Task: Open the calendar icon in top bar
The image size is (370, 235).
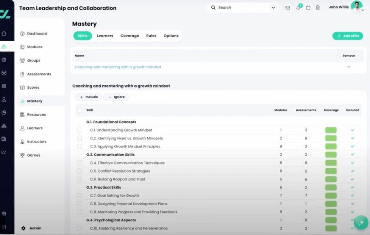Action: pyautogui.click(x=308, y=8)
